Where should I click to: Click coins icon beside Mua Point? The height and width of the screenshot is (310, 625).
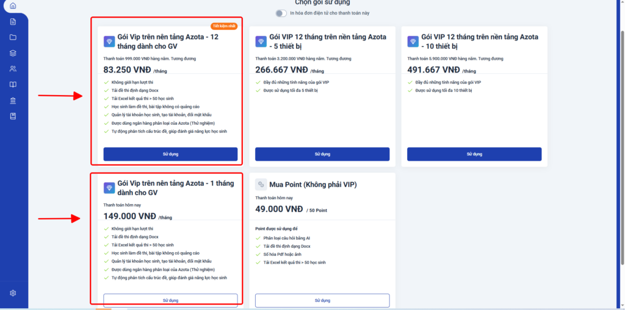(261, 185)
